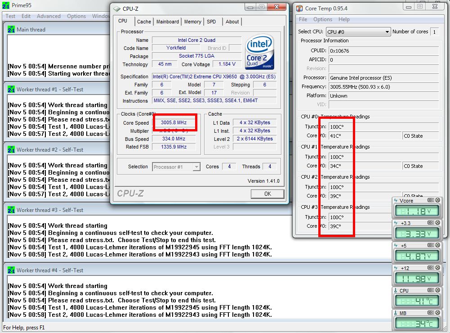Screen dimensions: 450x333
Task: Click the thermometer icon on the MB gadget
Action: point(396,313)
